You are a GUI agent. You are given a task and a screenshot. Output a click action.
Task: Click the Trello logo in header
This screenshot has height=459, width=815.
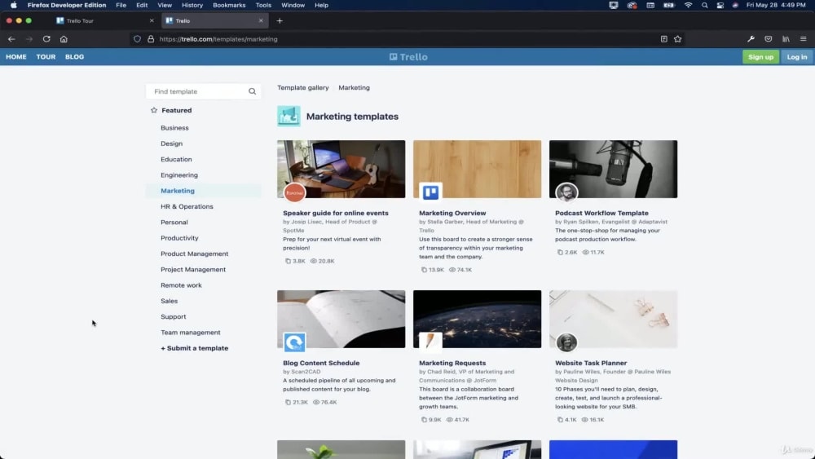pyautogui.click(x=408, y=57)
